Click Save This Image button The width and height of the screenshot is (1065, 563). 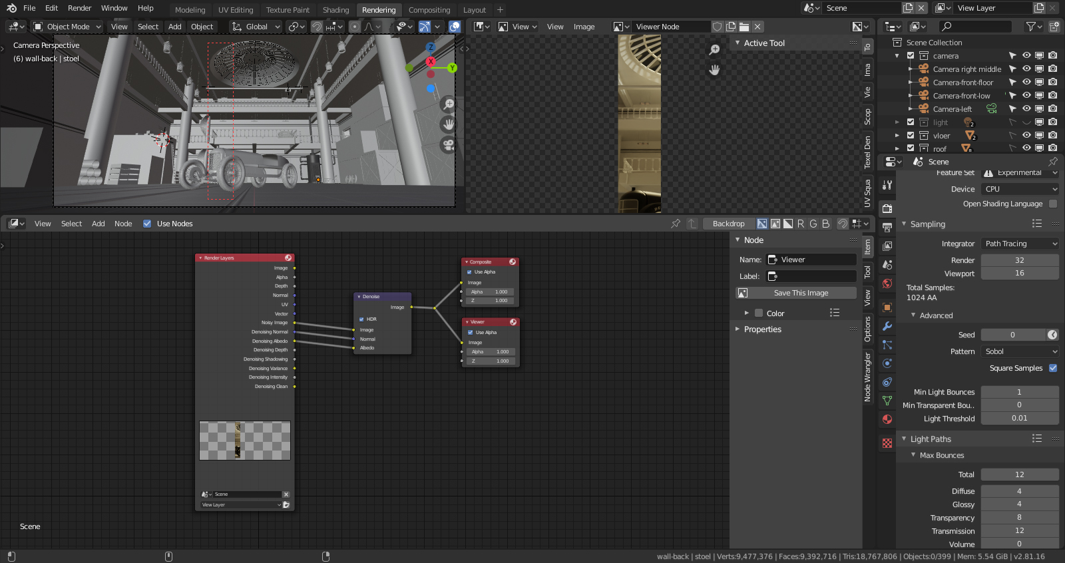(796, 293)
